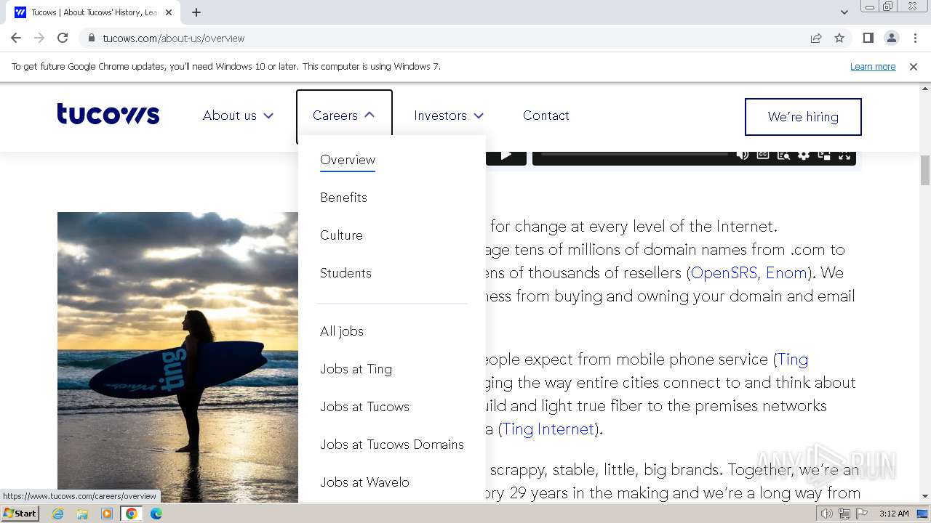Expand the Investors dropdown
This screenshot has height=523, width=931.
[448, 115]
